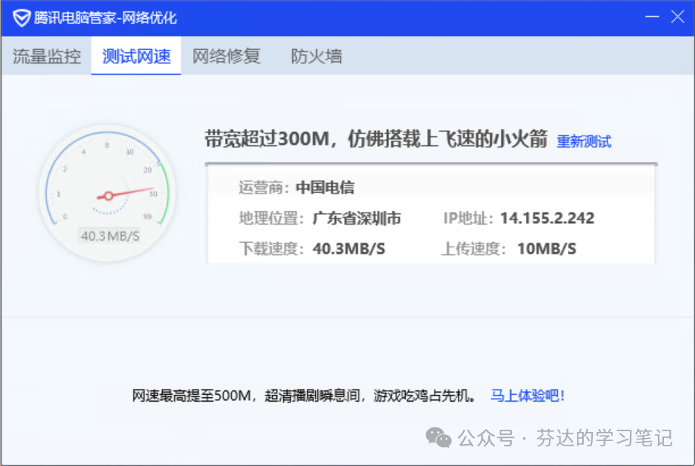Click the Tencent PC Manager shield logo

(21, 18)
